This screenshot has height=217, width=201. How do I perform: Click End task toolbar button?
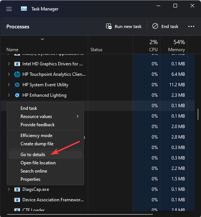tap(165, 26)
